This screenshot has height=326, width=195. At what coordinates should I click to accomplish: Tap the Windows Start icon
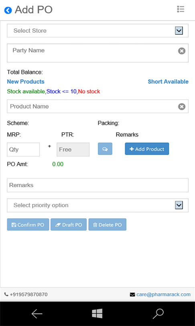click(x=97, y=314)
